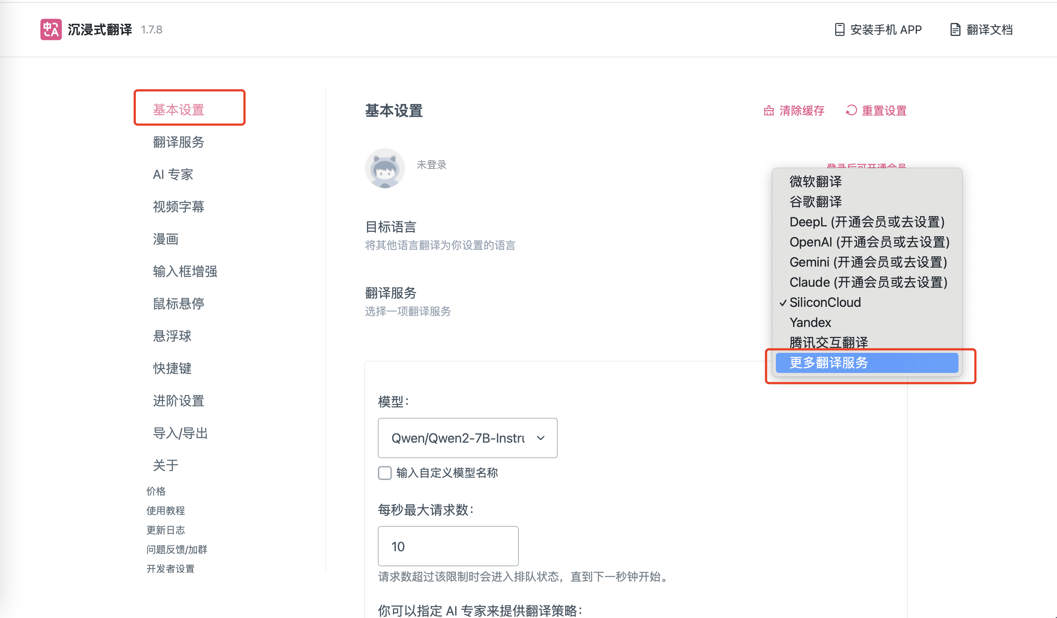Open 安装手机 APP link

click(x=878, y=29)
